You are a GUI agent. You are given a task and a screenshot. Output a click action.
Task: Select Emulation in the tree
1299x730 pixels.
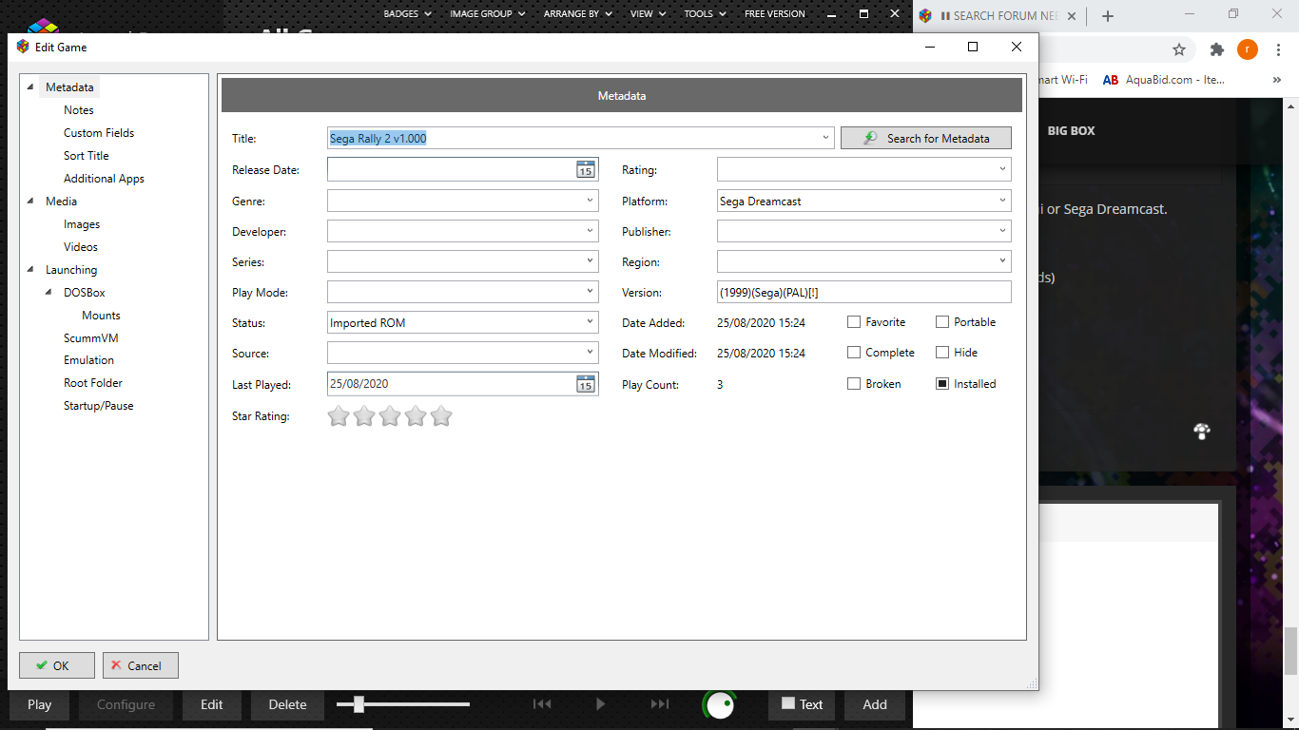tap(88, 360)
